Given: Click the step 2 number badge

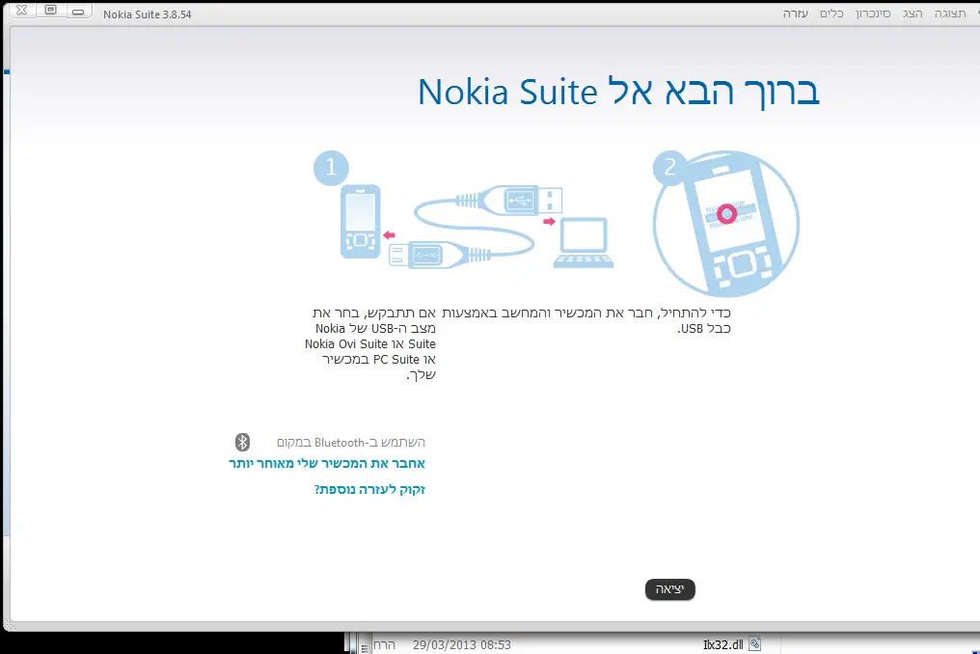Looking at the screenshot, I should click(668, 168).
